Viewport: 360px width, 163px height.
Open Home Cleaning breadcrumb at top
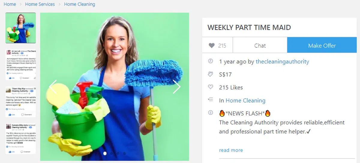tap(79, 4)
